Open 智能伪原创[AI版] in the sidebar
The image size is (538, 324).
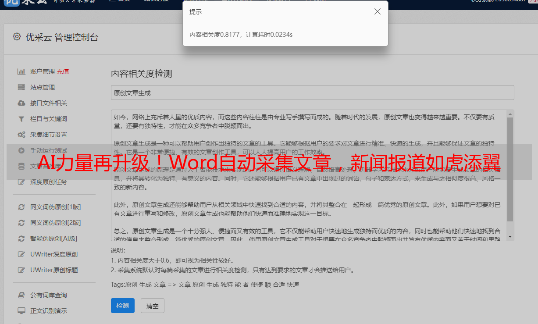pyautogui.click(x=53, y=239)
